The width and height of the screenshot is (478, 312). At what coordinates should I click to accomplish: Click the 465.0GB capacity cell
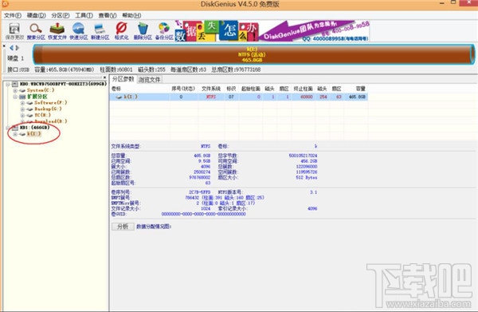[357, 97]
